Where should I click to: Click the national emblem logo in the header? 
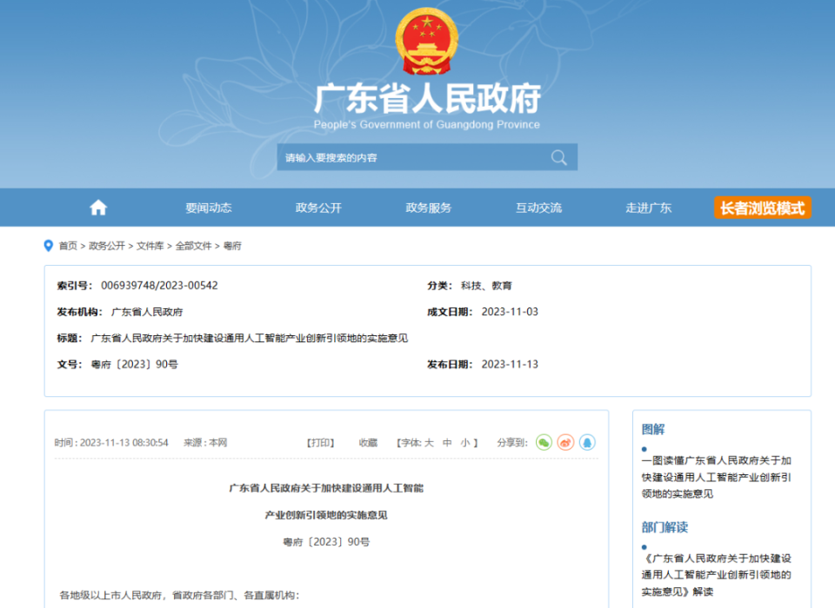pyautogui.click(x=425, y=39)
